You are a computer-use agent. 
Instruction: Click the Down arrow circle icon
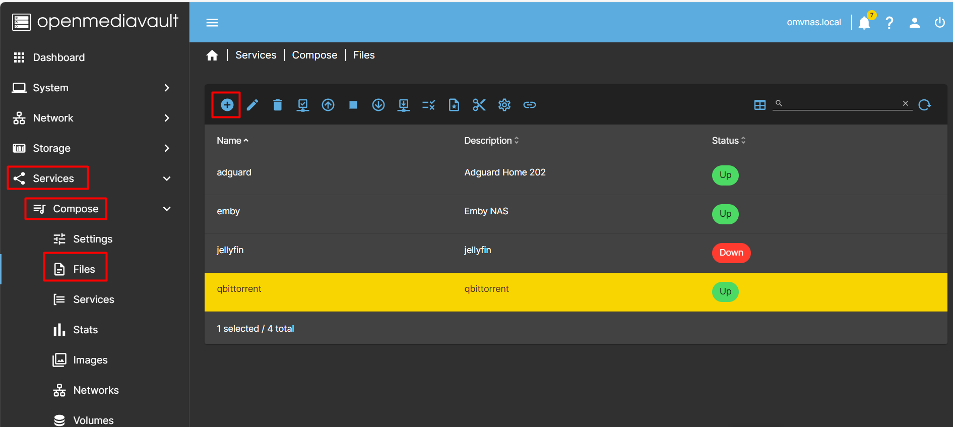pyautogui.click(x=378, y=105)
